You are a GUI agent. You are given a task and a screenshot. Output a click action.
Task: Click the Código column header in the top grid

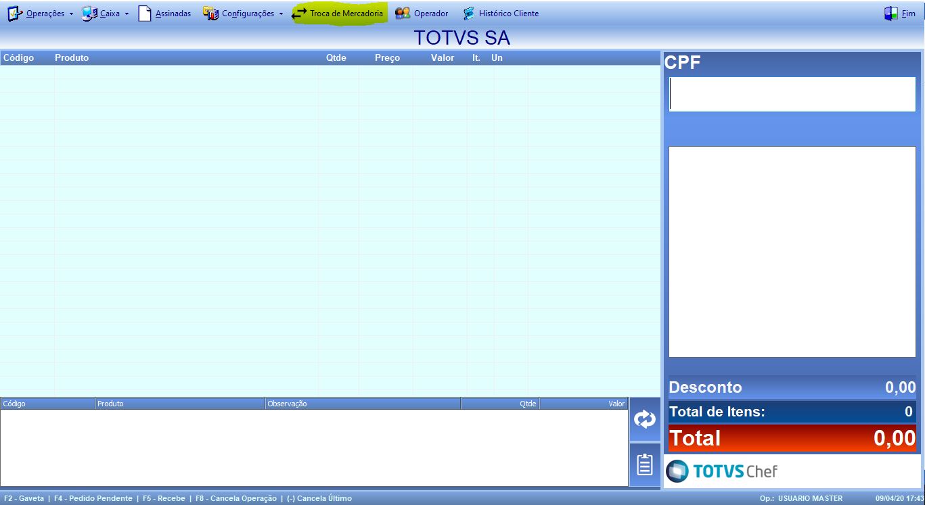tap(19, 57)
